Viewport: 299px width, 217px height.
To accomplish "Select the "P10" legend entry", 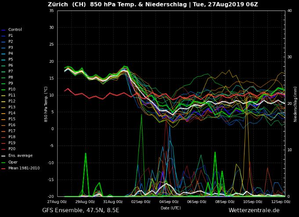I will pos(12,89).
